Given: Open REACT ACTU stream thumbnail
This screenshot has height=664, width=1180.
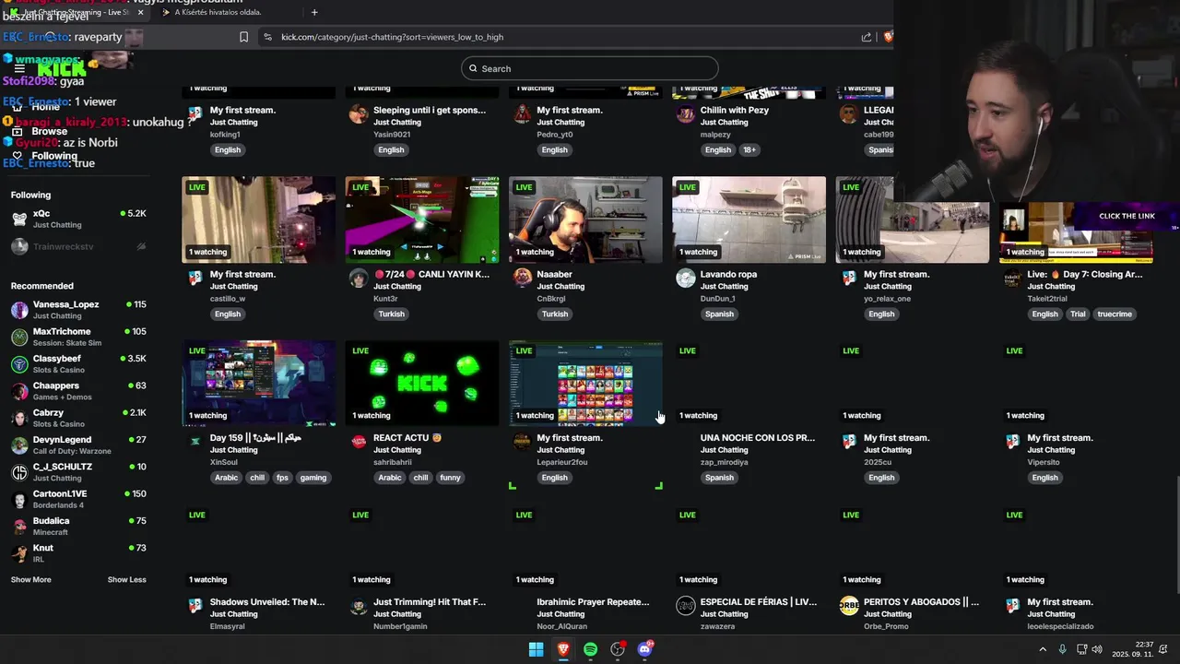Looking at the screenshot, I should [422, 384].
